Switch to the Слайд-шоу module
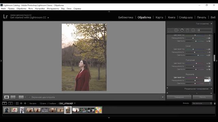 [186, 17]
